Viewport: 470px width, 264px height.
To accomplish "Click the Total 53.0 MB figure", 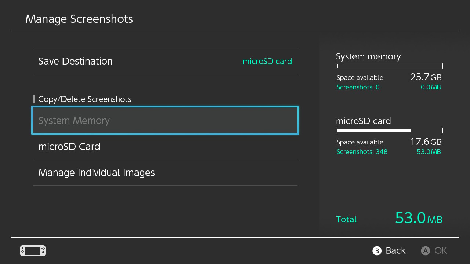I will (418, 218).
